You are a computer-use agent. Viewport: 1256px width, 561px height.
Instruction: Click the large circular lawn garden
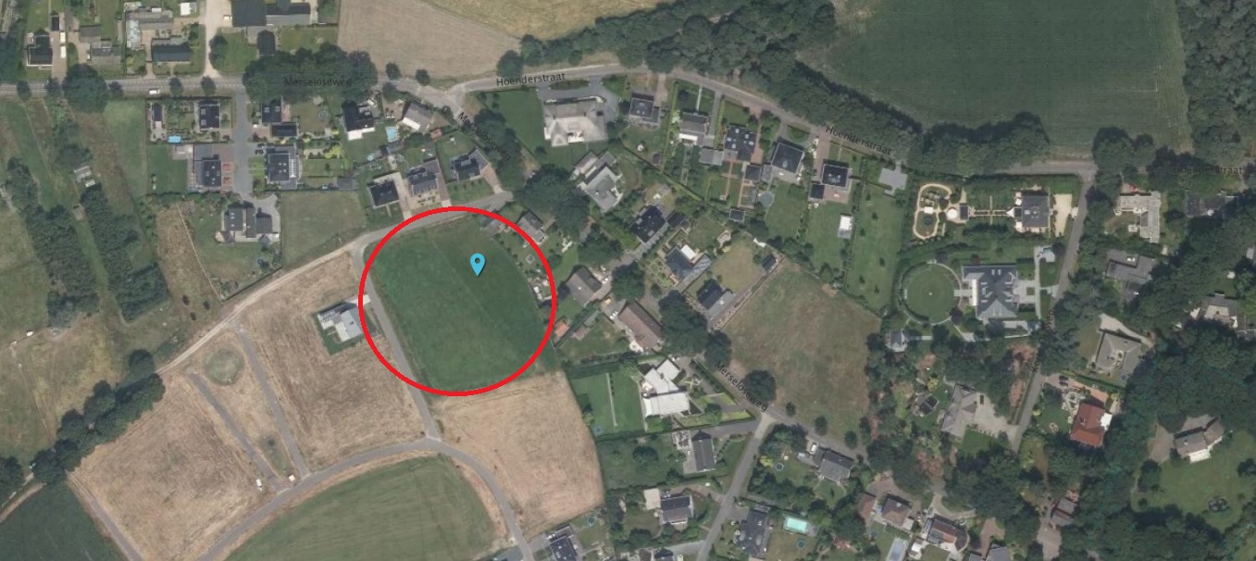tap(930, 293)
